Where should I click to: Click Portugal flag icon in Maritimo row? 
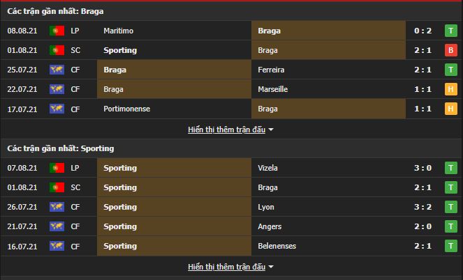pyautogui.click(x=57, y=31)
